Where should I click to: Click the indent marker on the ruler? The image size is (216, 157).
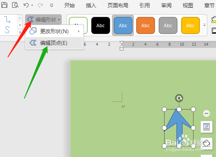point(121,46)
